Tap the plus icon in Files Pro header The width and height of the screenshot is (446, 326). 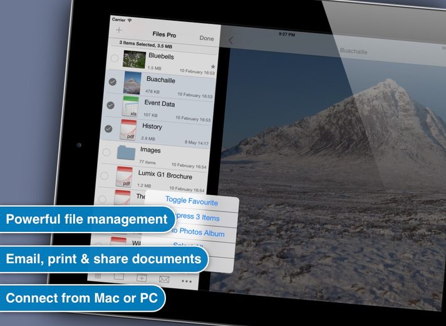point(119,30)
